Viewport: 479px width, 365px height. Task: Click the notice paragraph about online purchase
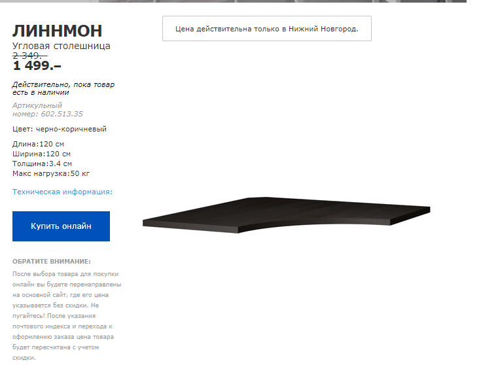tap(67, 315)
